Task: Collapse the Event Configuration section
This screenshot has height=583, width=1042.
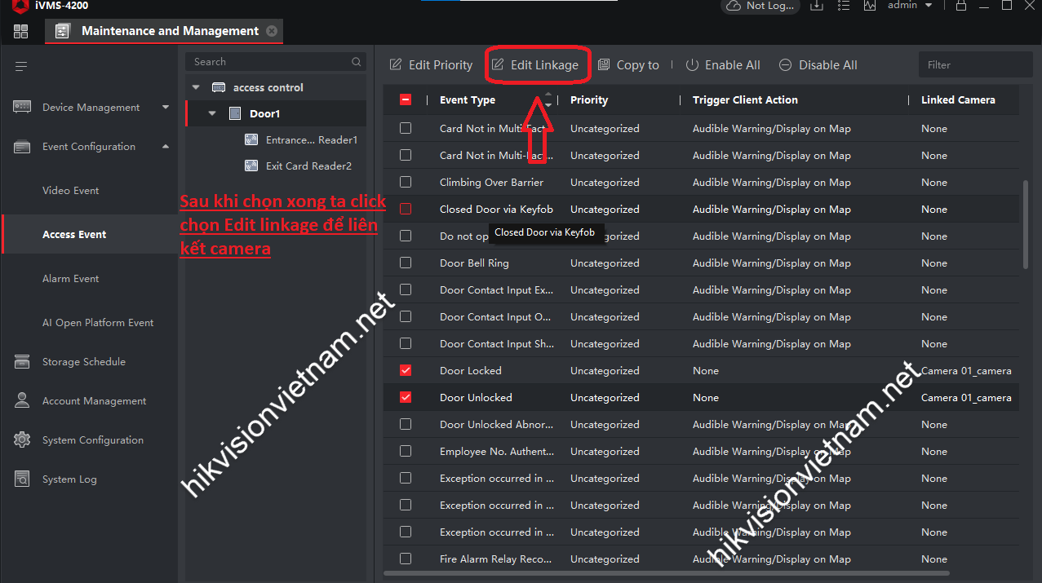Action: pos(166,147)
